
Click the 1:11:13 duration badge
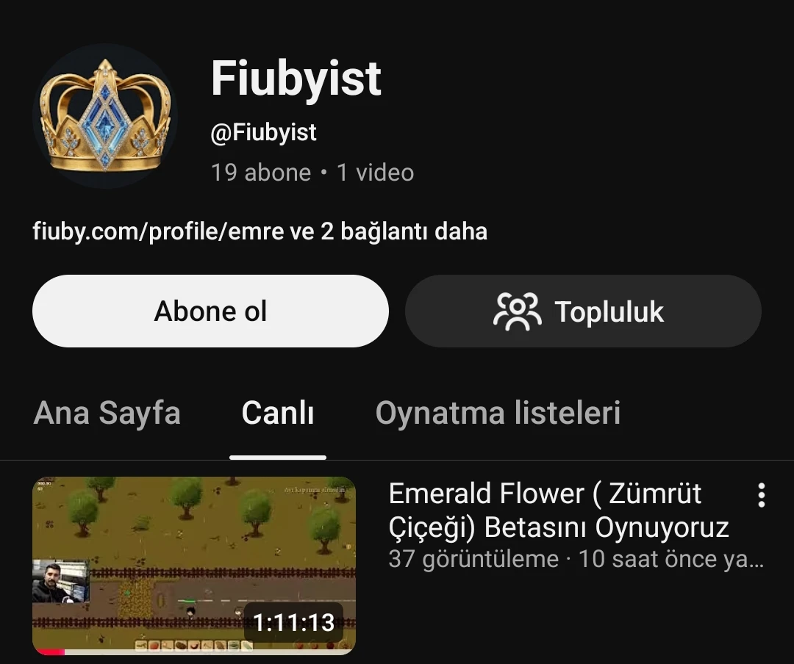point(293,623)
